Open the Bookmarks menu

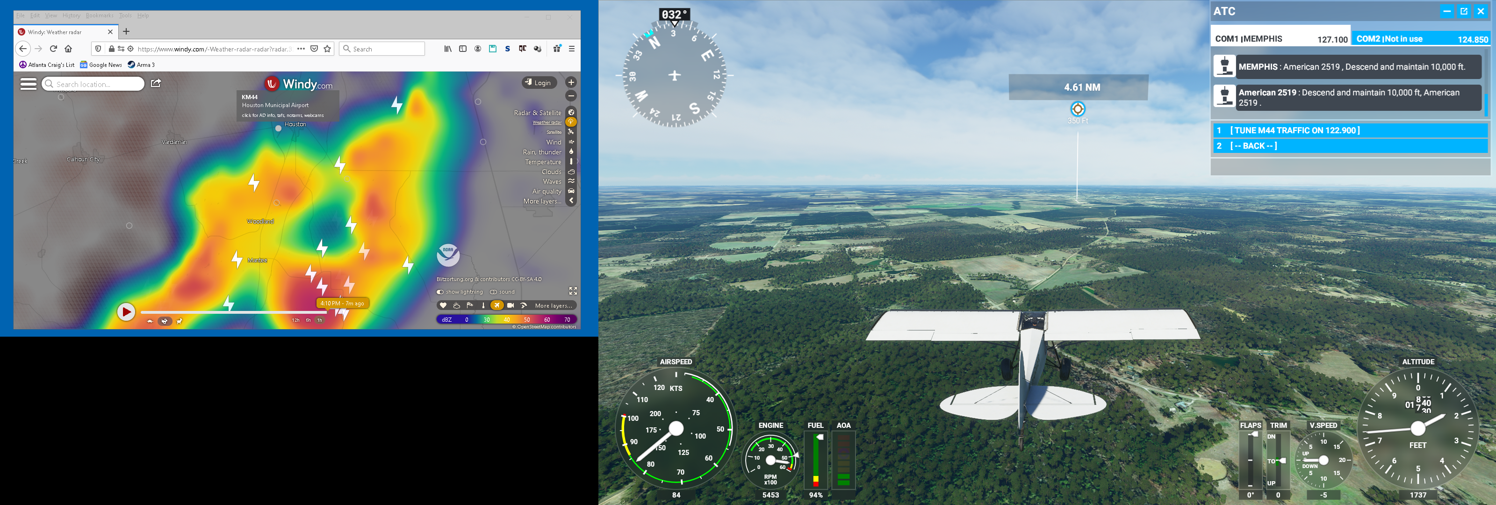point(99,16)
